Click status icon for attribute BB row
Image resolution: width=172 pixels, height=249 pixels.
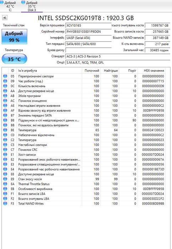pyautogui.click(x=5, y=125)
